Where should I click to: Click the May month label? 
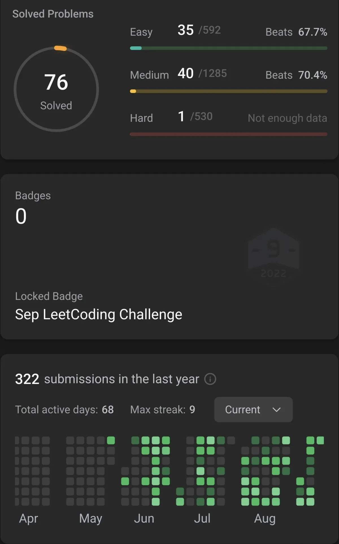pos(91,519)
